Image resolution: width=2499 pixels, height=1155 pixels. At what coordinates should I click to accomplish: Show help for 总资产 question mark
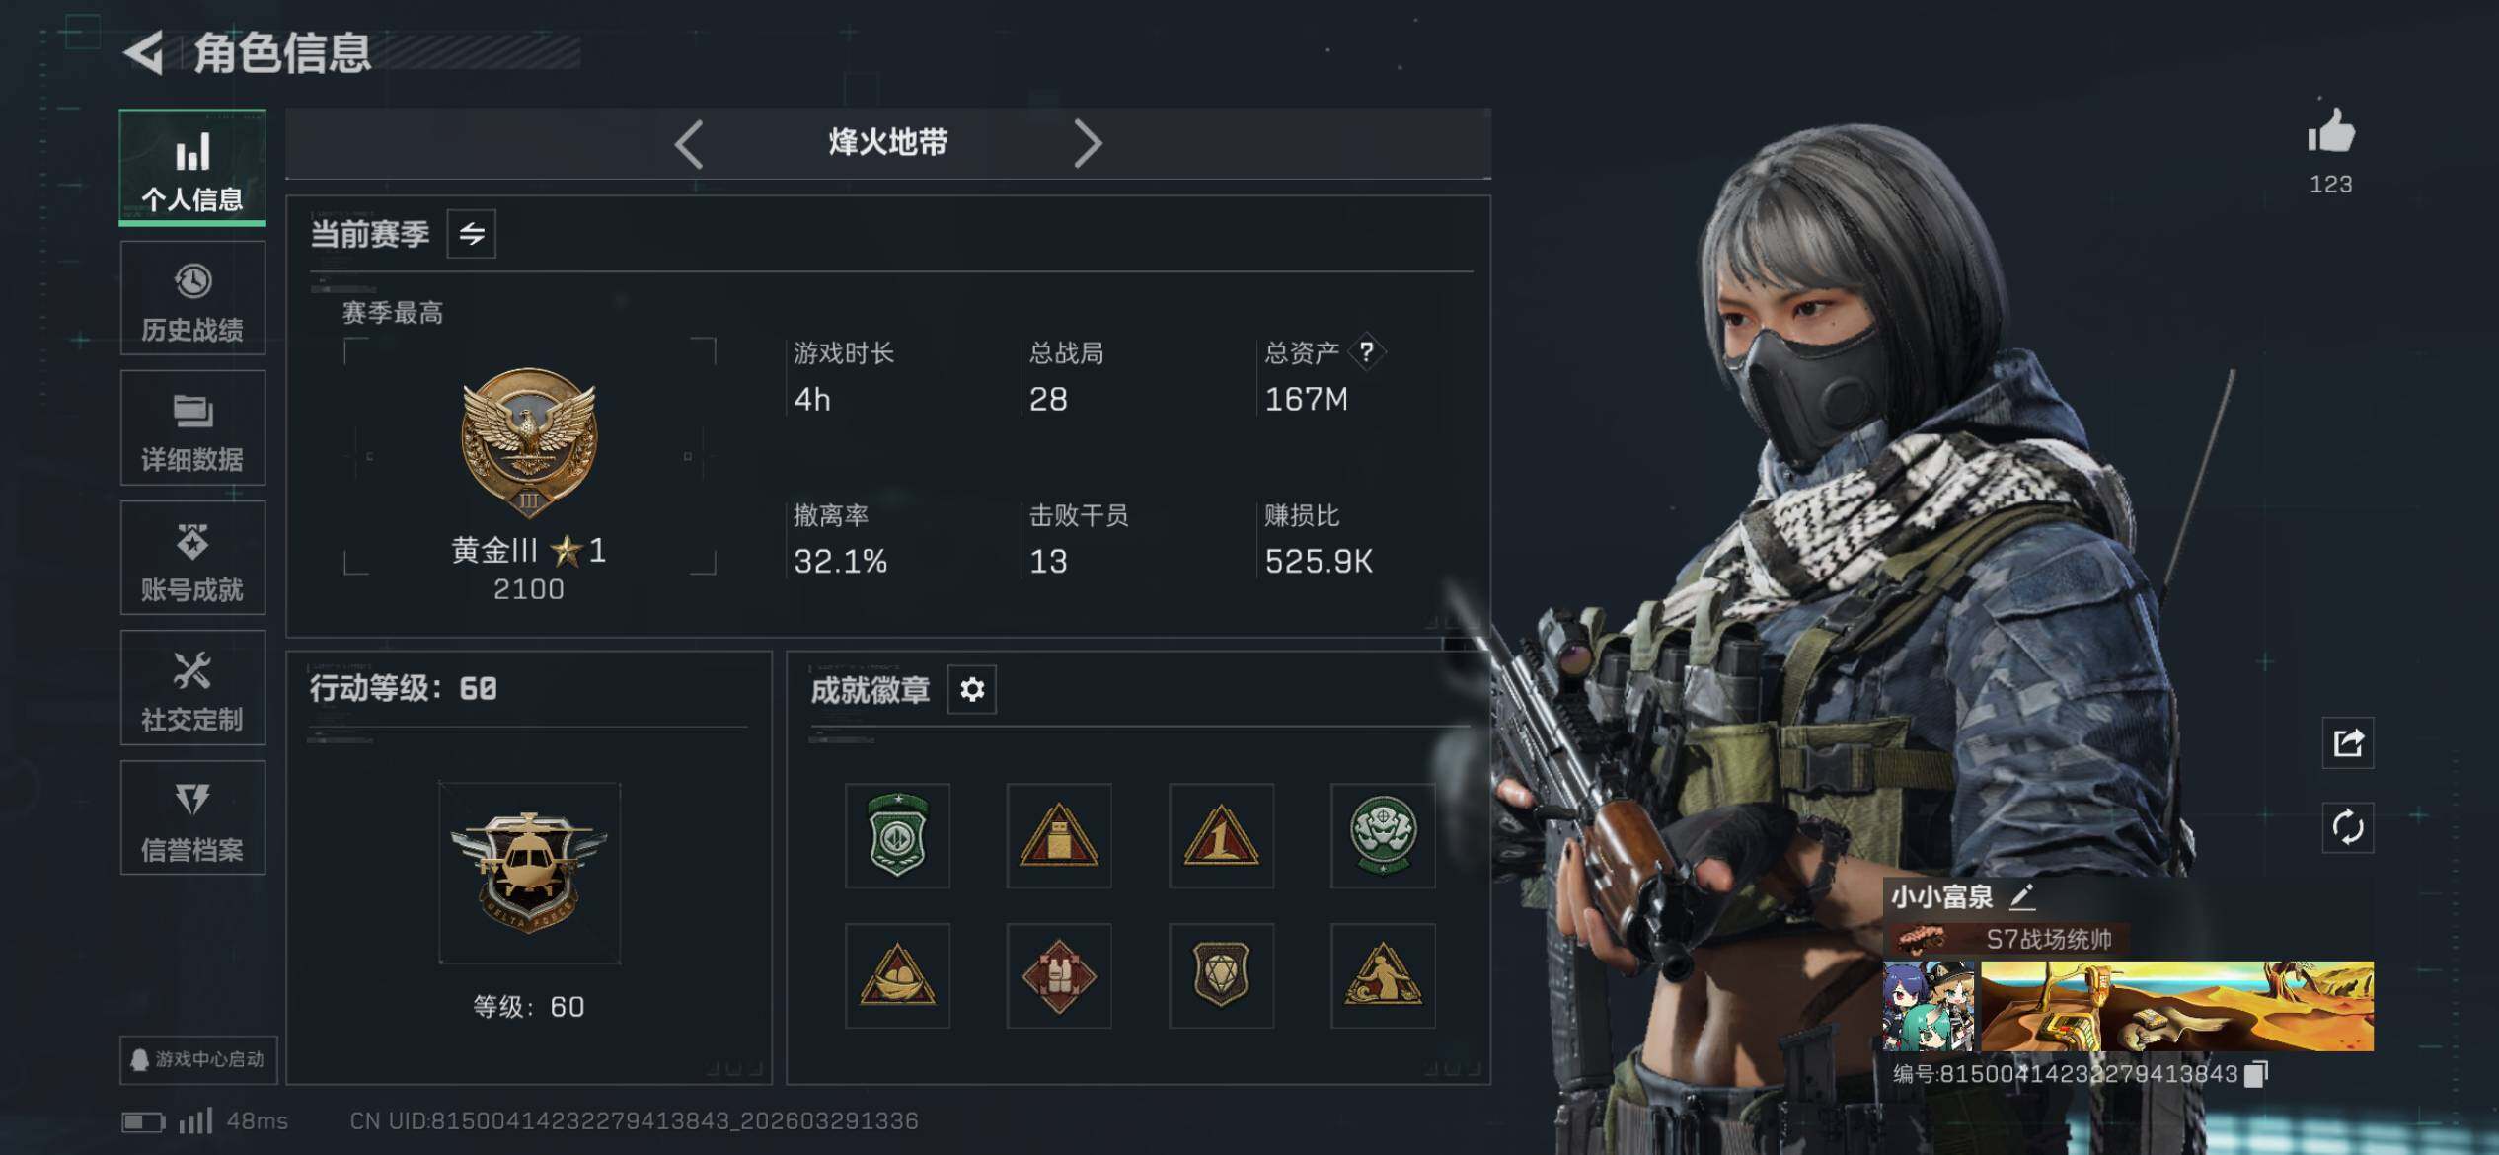(x=1367, y=351)
